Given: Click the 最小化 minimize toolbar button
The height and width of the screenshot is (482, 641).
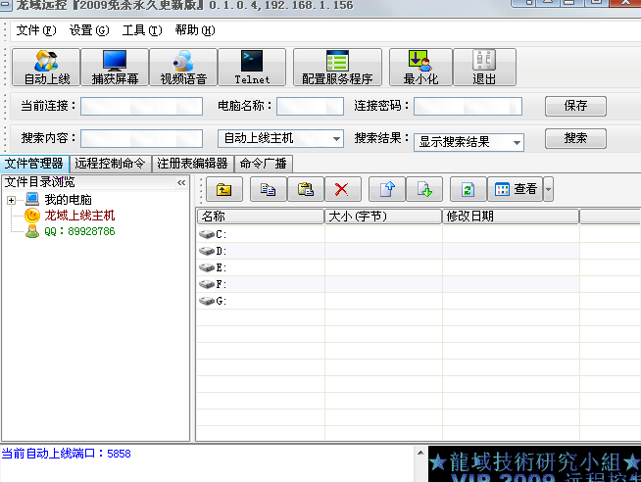Looking at the screenshot, I should click(x=420, y=68).
